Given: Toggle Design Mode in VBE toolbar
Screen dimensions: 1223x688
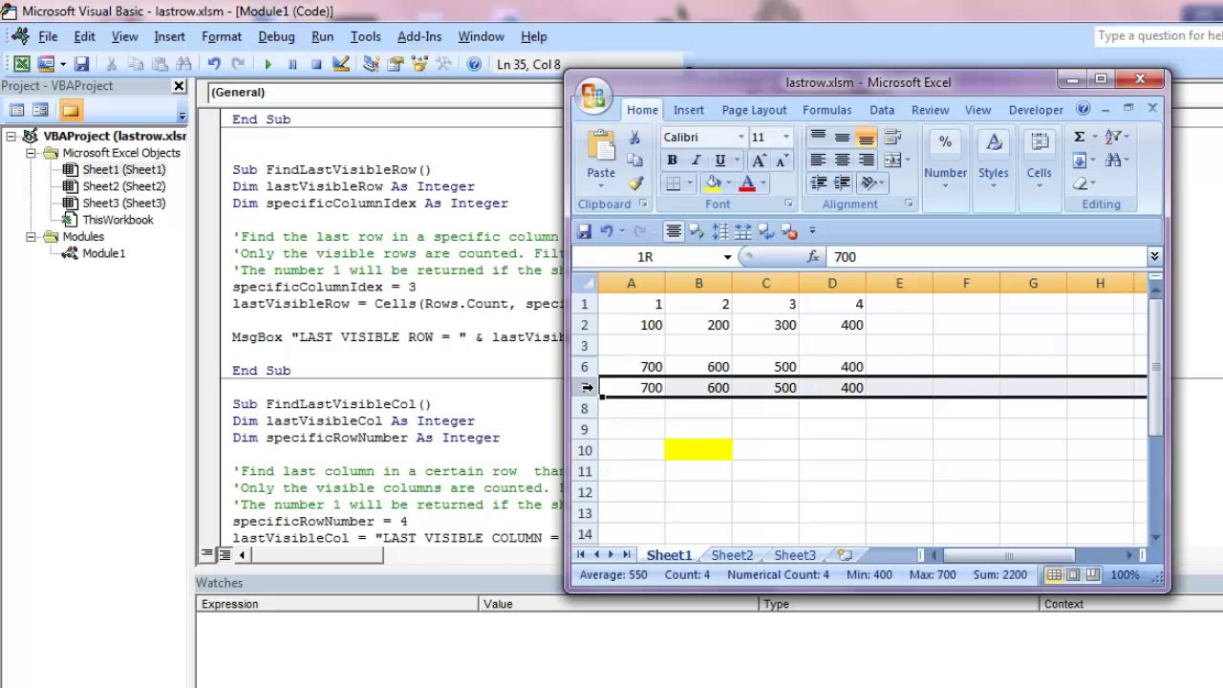Looking at the screenshot, I should 341,64.
